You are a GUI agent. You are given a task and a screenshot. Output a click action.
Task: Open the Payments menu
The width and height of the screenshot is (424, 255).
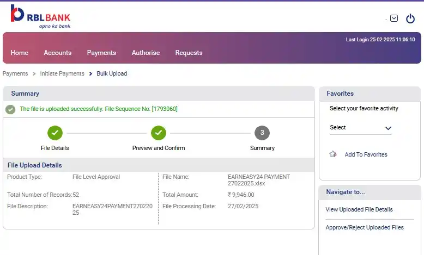[x=101, y=53]
